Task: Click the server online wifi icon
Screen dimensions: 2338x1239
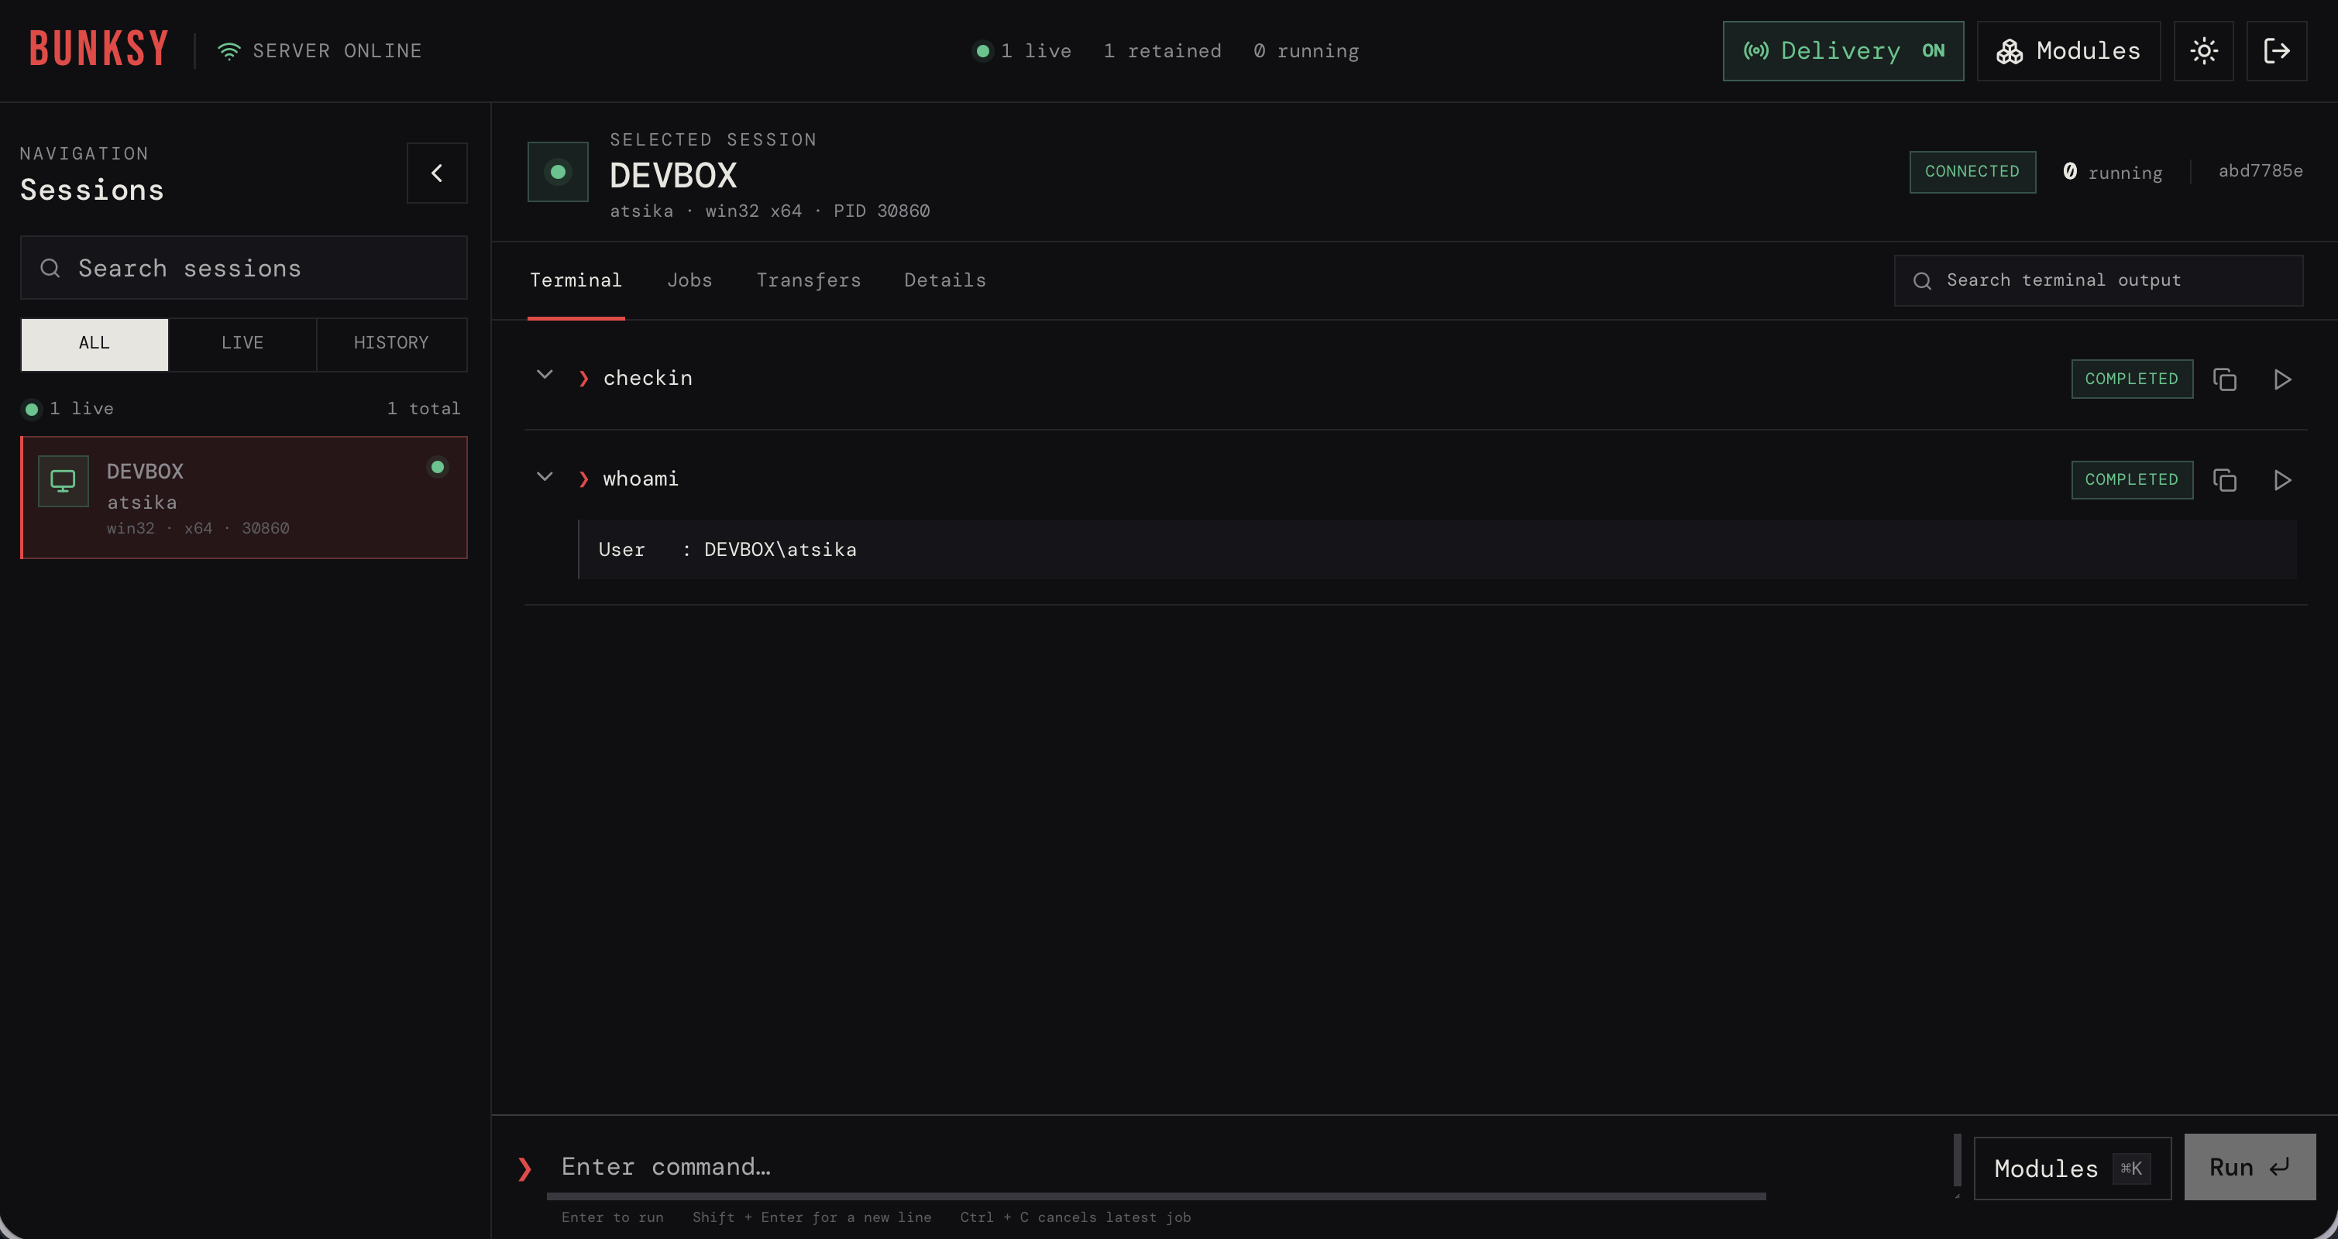Action: (x=229, y=51)
